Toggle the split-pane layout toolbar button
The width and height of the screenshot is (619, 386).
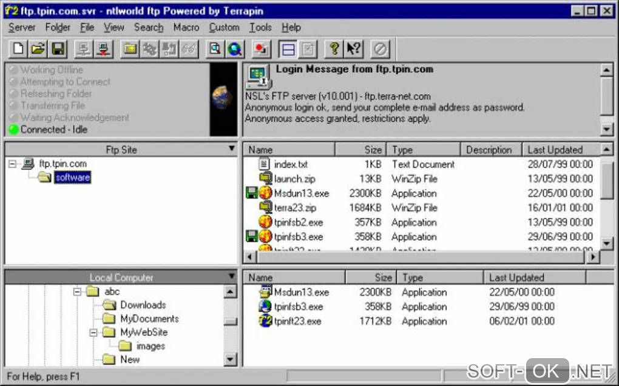pos(288,49)
